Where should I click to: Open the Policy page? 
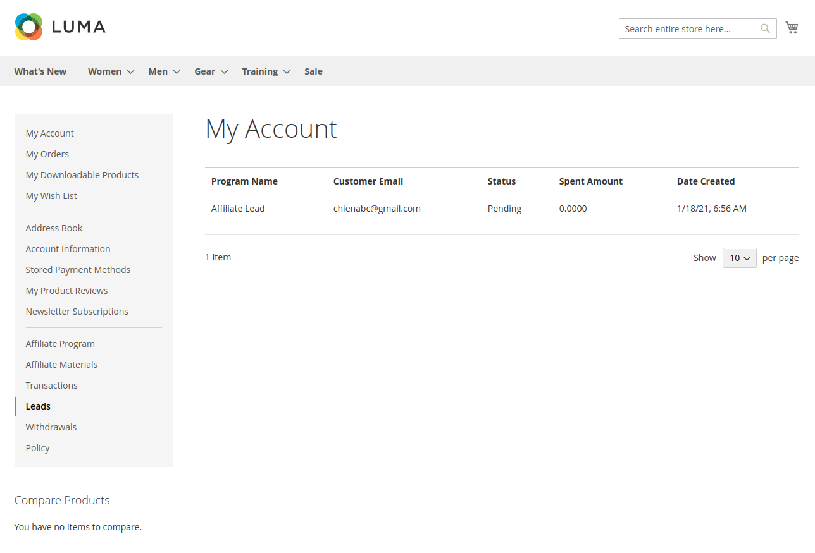point(37,448)
